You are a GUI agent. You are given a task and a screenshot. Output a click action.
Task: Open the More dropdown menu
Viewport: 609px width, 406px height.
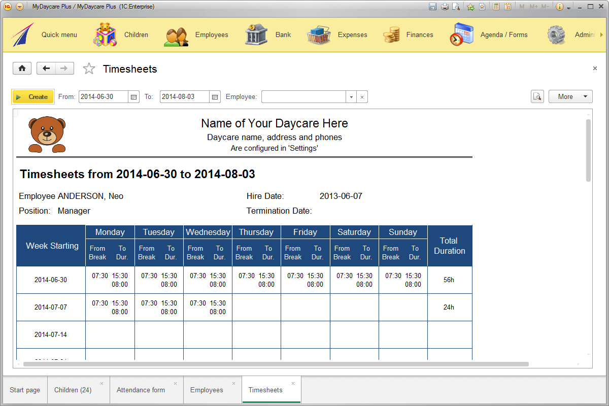point(570,96)
